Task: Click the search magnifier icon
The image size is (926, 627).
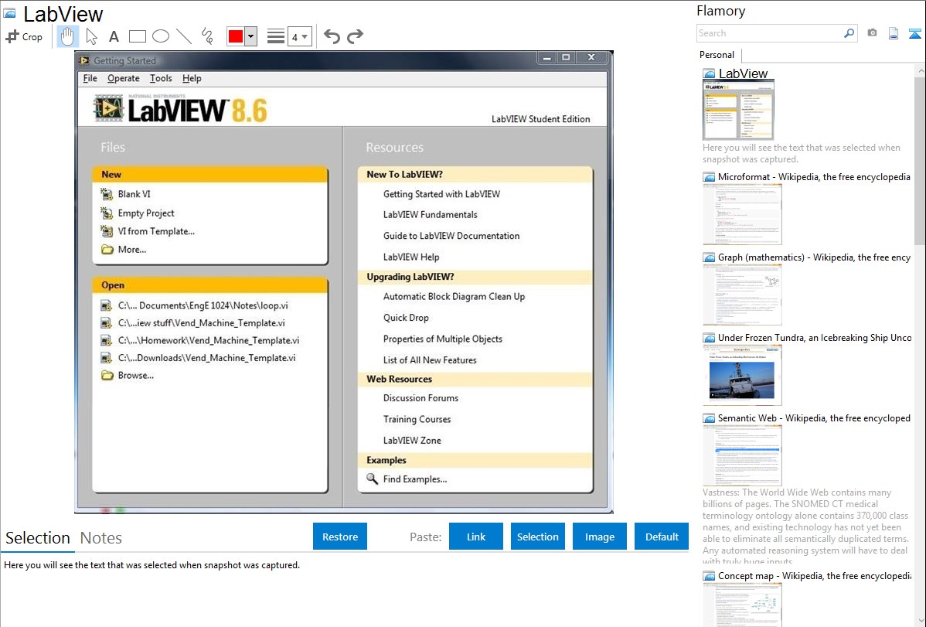Action: tap(849, 33)
